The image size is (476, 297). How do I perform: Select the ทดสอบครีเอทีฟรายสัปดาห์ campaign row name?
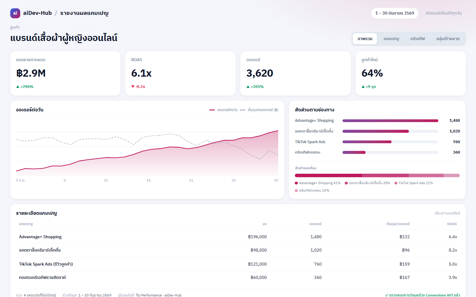(43, 278)
